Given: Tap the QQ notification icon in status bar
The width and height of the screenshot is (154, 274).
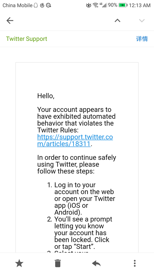Looking at the screenshot, I should click(x=36, y=5).
